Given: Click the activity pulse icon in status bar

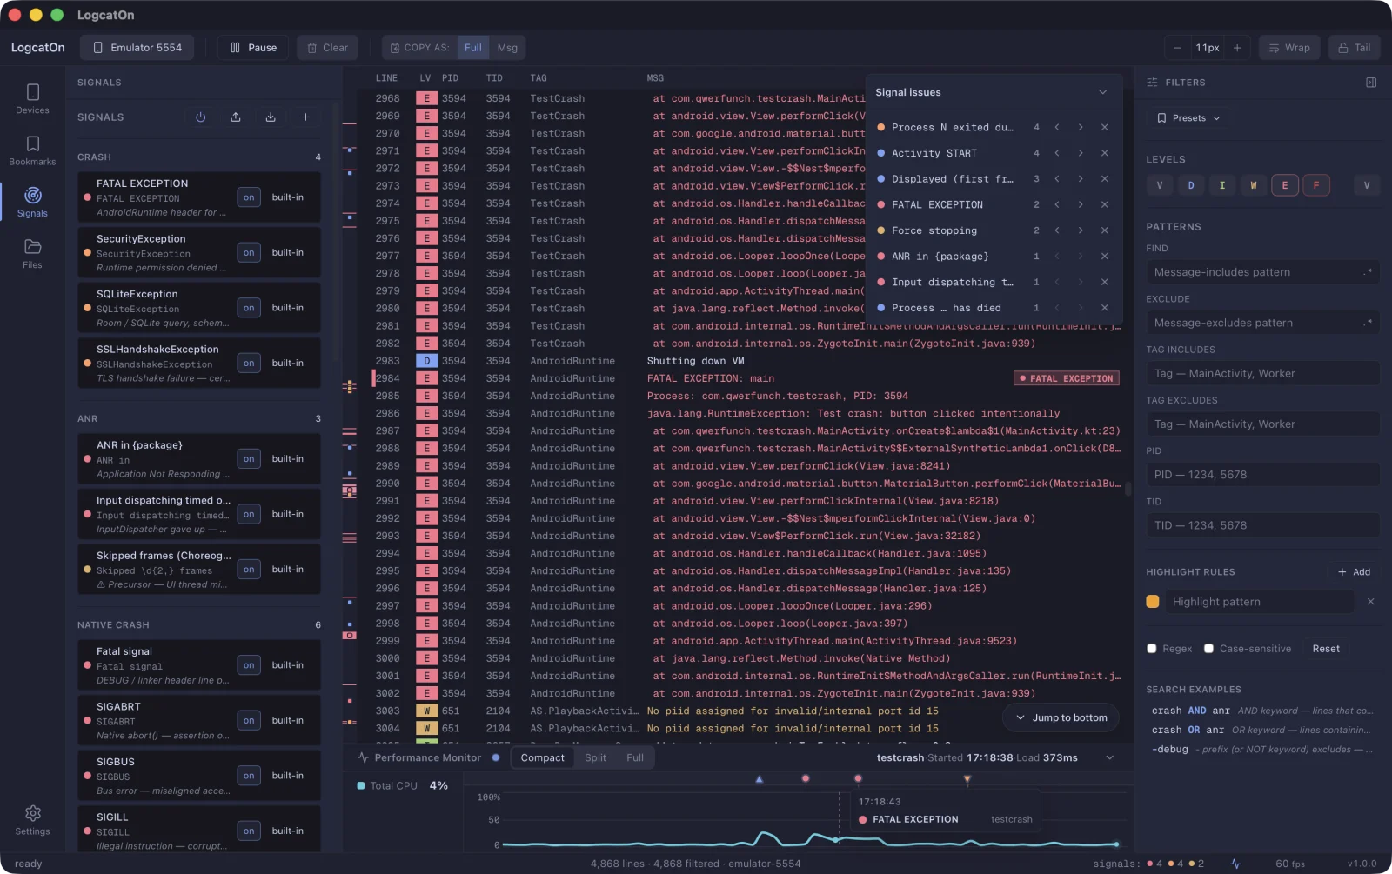Looking at the screenshot, I should (x=1235, y=864).
